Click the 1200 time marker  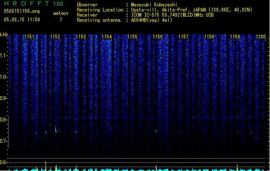[261, 37]
